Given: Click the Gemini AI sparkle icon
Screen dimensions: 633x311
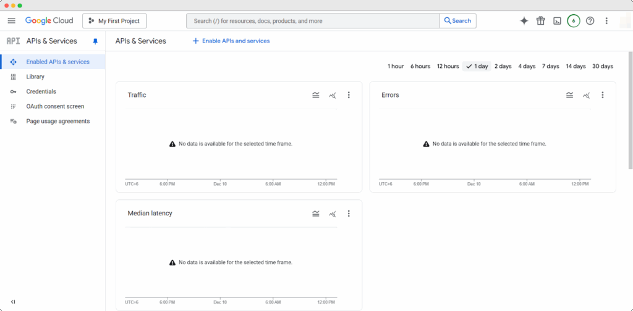Looking at the screenshot, I should [x=524, y=21].
